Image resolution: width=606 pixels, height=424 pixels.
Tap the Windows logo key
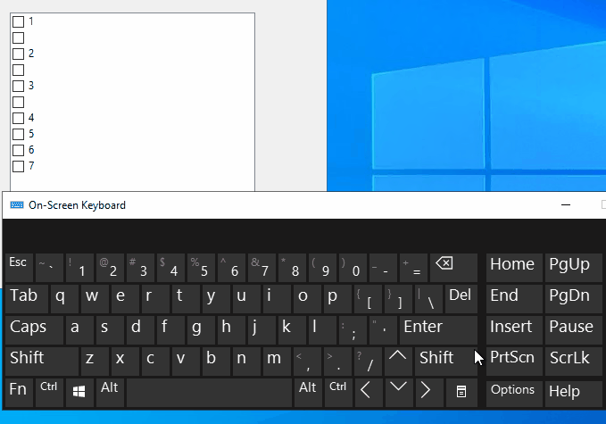(79, 392)
